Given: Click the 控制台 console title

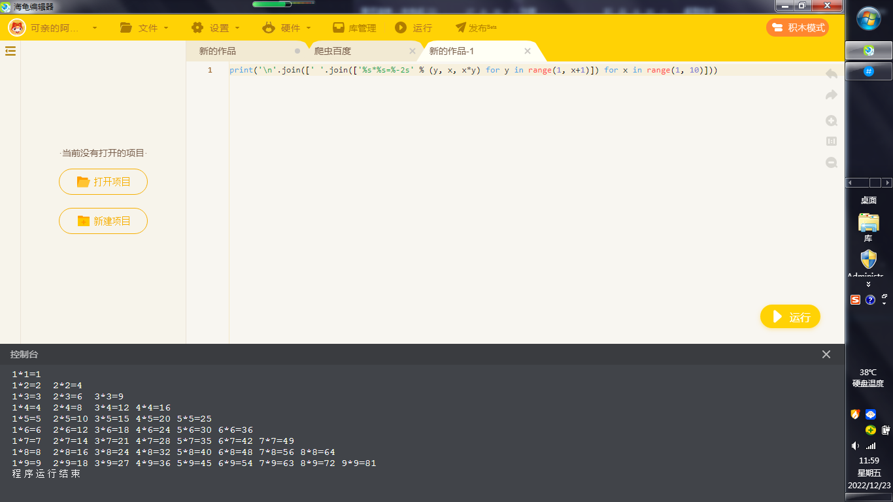Looking at the screenshot, I should click(x=24, y=354).
